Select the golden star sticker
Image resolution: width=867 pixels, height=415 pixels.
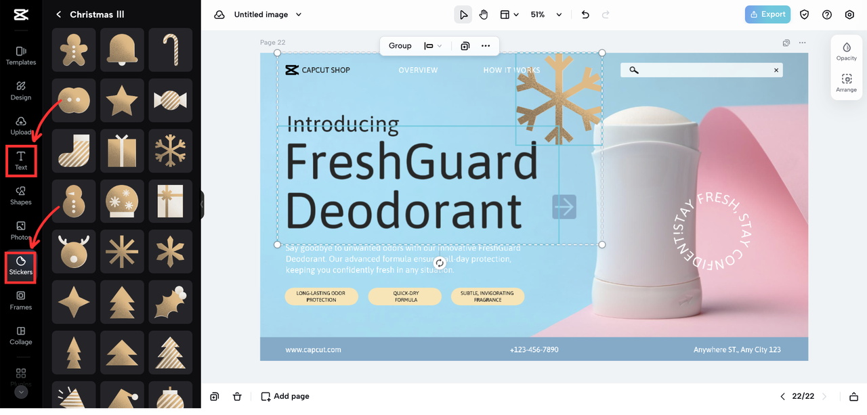tap(122, 100)
